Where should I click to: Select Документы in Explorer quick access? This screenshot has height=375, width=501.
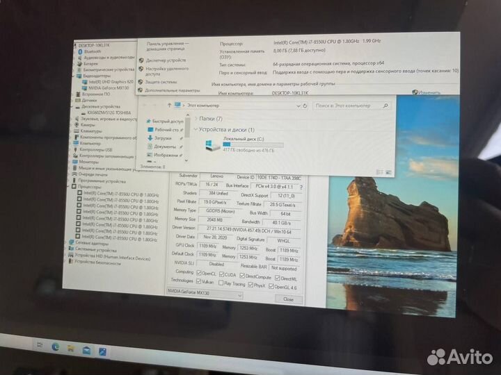(x=165, y=147)
